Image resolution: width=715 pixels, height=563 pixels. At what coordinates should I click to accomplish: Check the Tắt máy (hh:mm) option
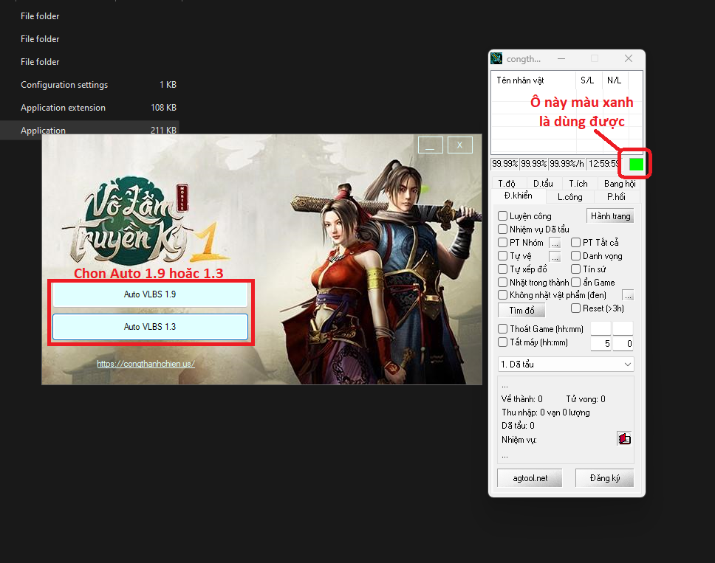503,342
